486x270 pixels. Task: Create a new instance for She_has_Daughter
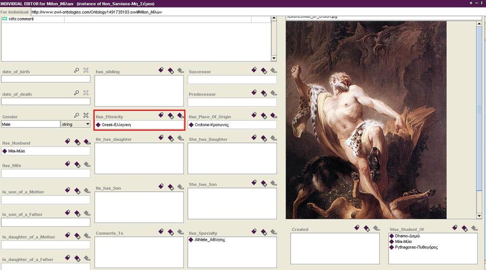254,137
